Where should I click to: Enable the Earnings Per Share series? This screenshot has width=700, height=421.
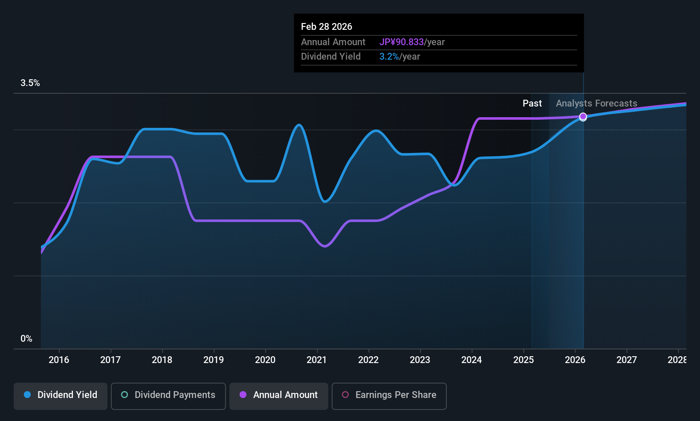(389, 396)
